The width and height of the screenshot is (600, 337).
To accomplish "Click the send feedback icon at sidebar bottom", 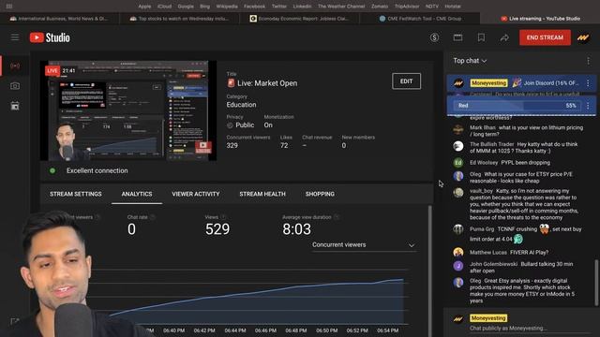I will [x=15, y=322].
